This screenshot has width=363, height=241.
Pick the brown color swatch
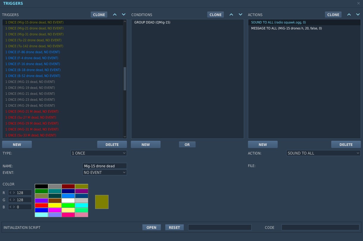[55, 201]
